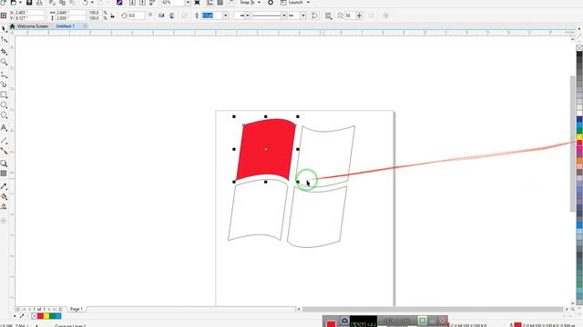583x327 pixels.
Task: Expand the Undo history dropdown arrow
Action: (92, 2)
